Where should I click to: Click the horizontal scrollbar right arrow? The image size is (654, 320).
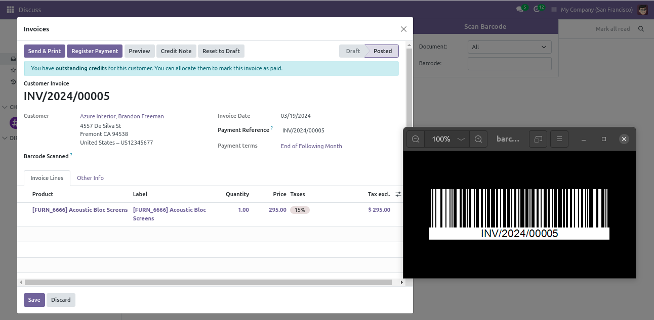pyautogui.click(x=402, y=283)
